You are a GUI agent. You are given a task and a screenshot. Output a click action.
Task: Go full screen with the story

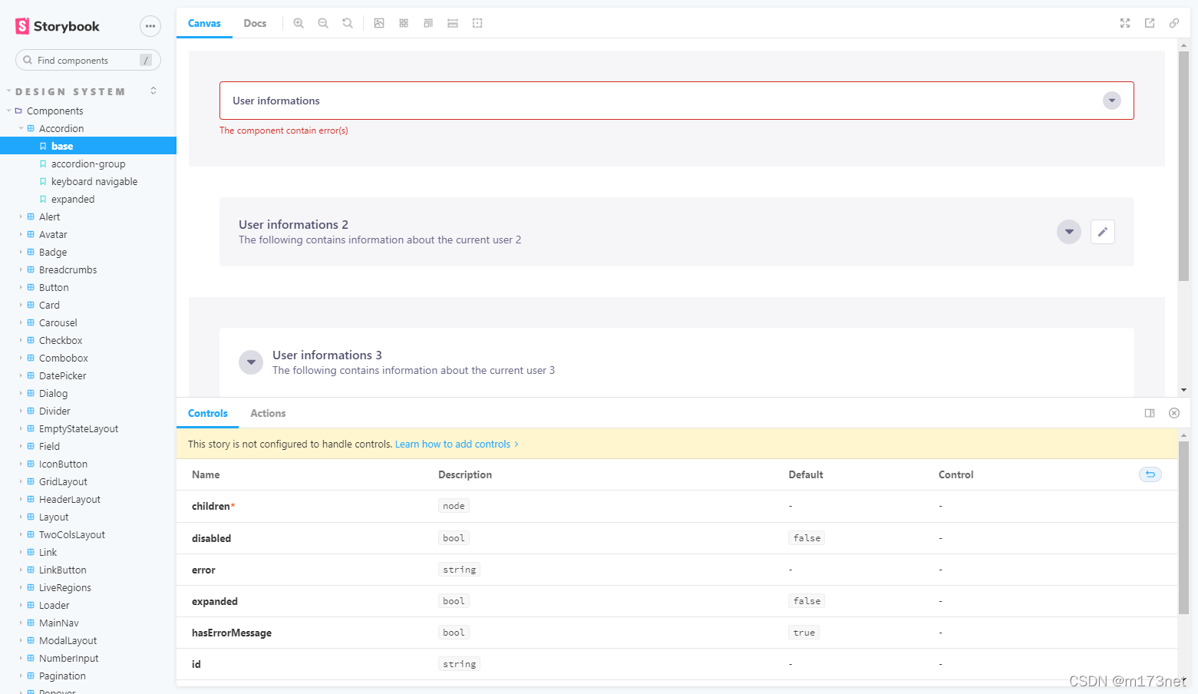(x=1125, y=23)
